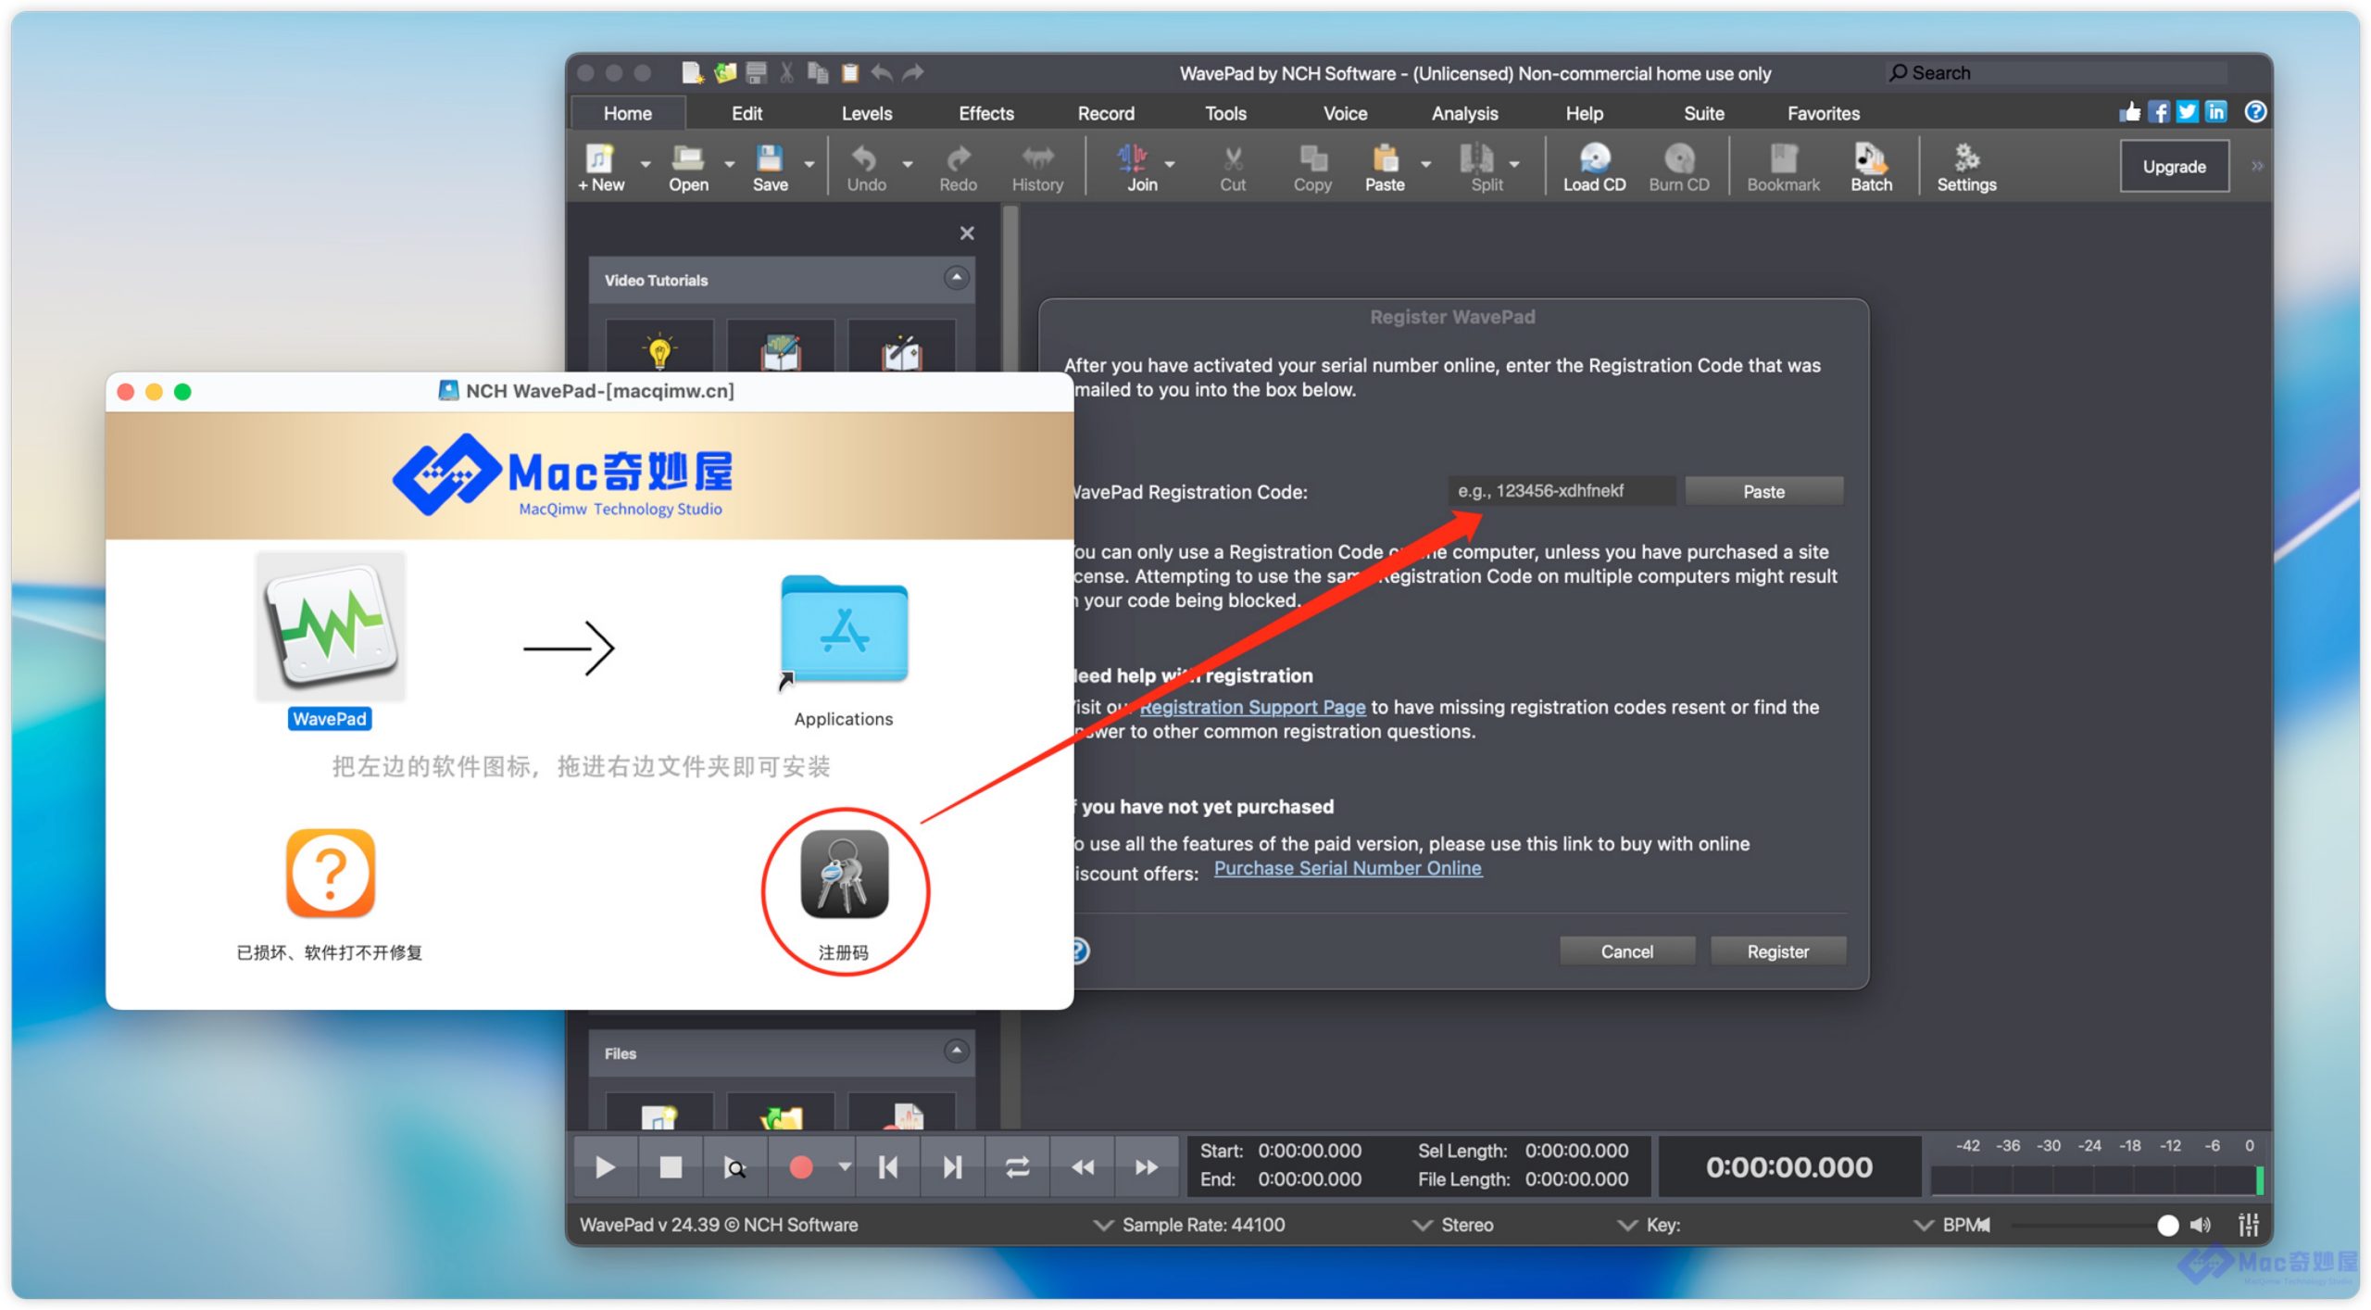Collapse the Files panel

[x=957, y=1052]
